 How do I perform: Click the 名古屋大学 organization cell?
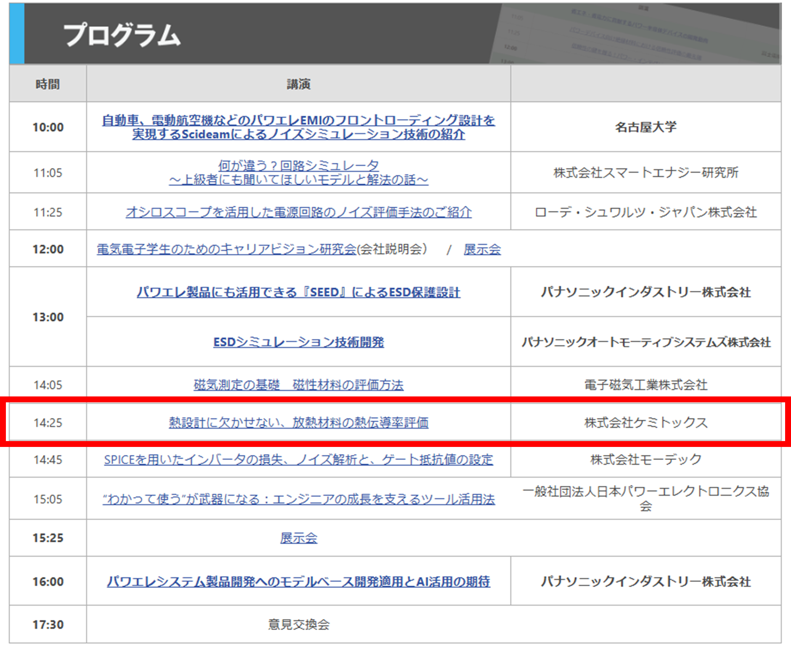coord(646,127)
